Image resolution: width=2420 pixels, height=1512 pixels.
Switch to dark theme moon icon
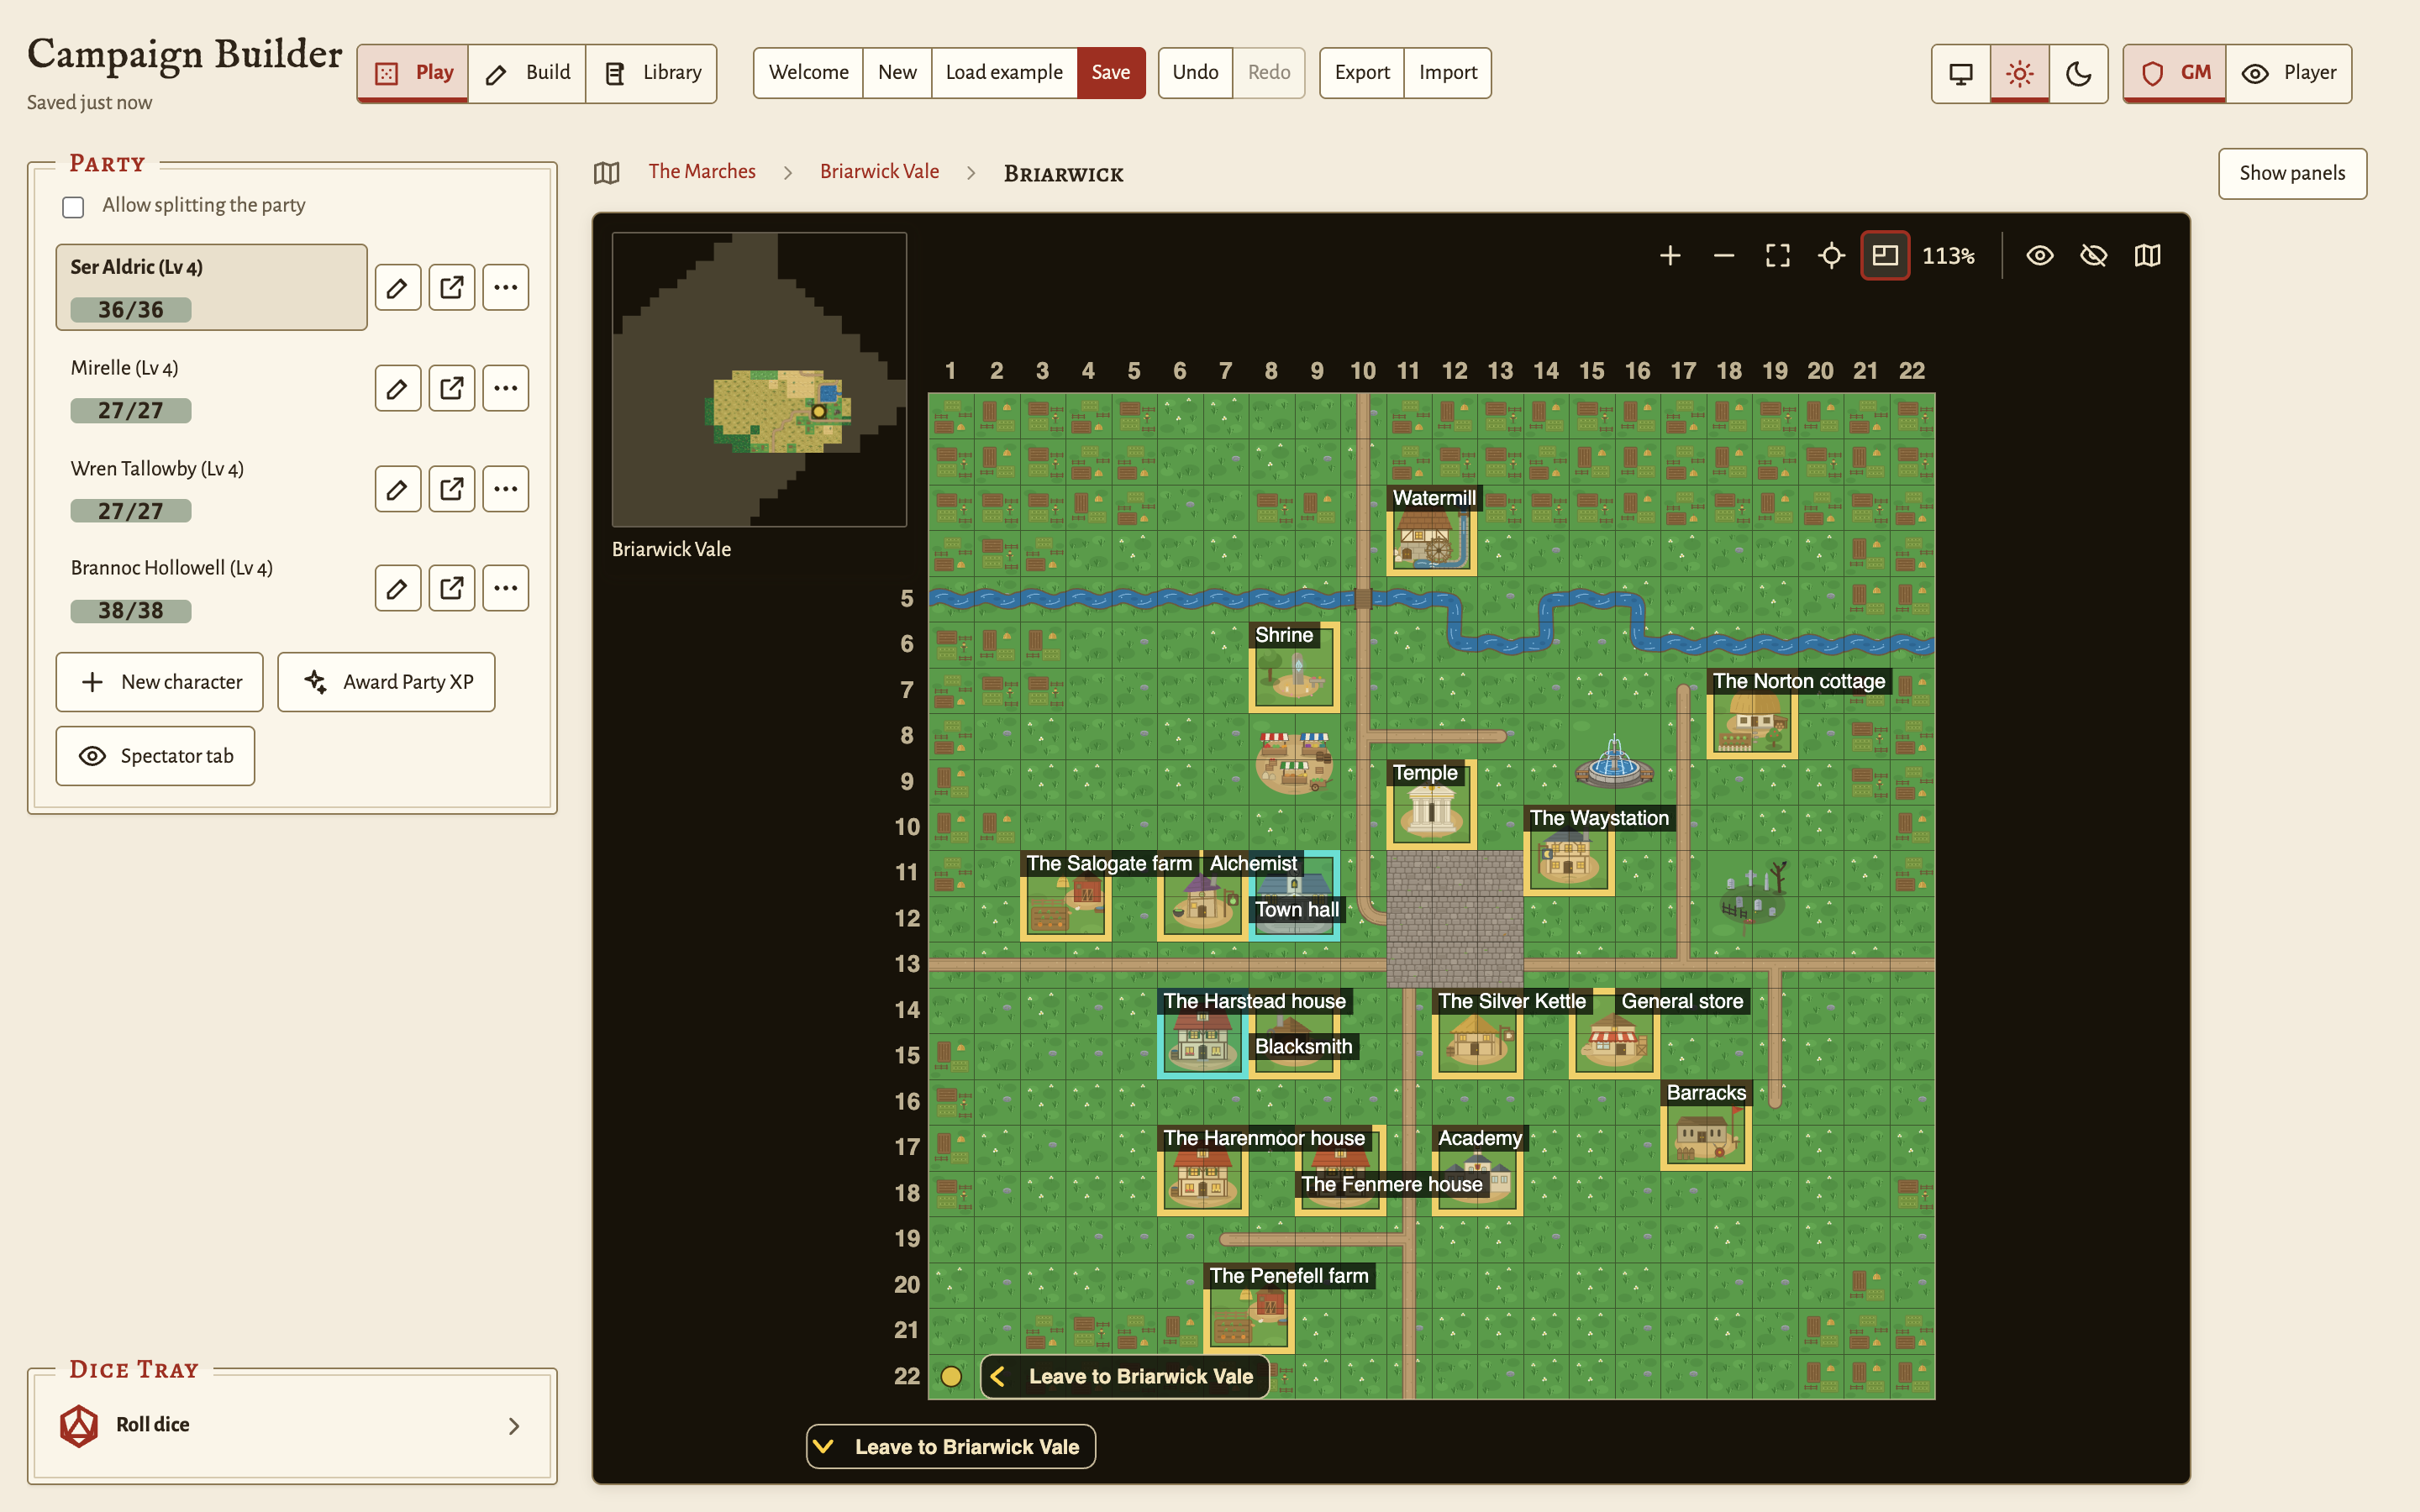click(x=2079, y=73)
